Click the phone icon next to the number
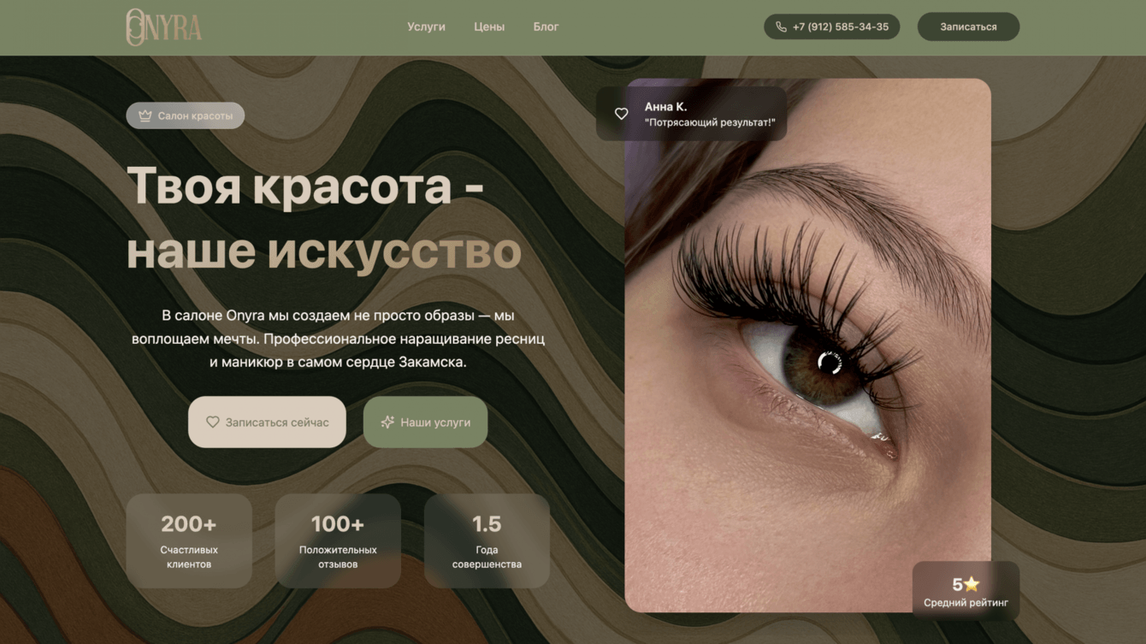 [779, 27]
